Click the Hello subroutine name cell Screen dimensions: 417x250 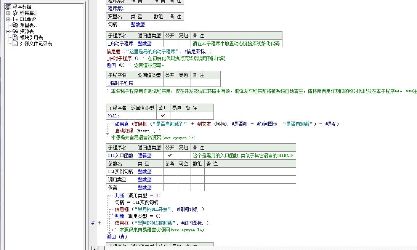[117, 116]
